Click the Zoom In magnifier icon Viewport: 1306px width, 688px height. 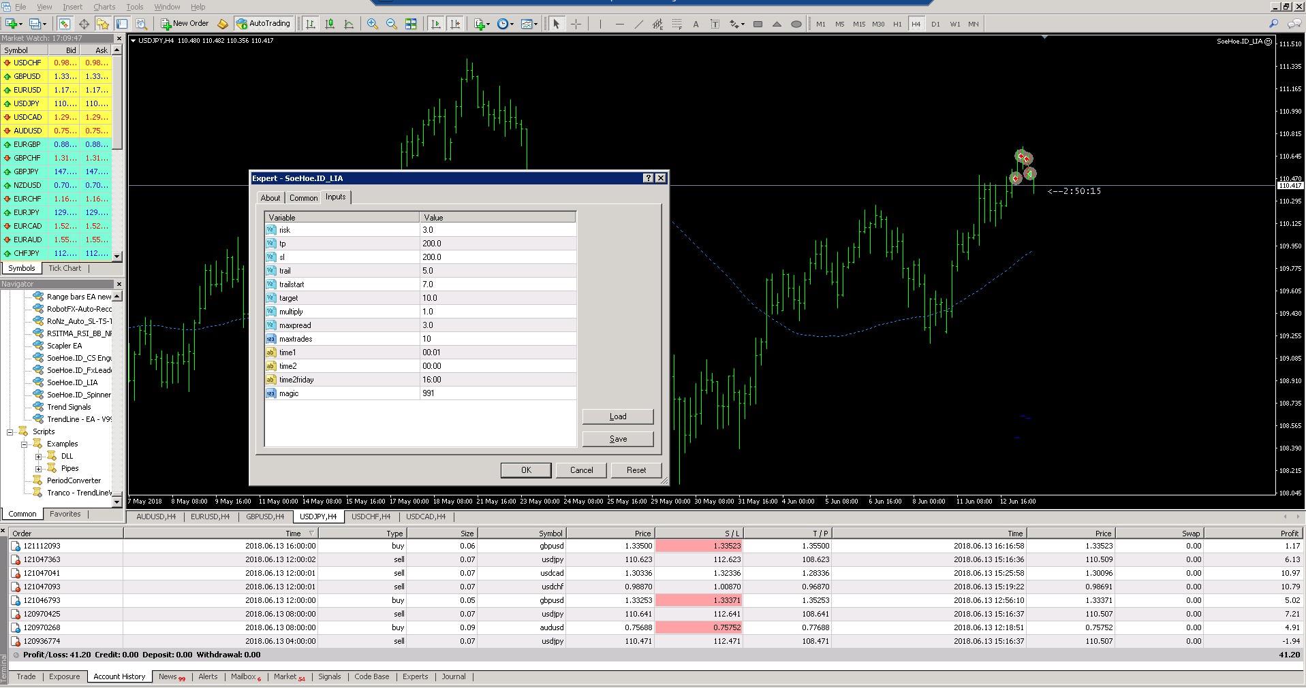[x=373, y=24]
